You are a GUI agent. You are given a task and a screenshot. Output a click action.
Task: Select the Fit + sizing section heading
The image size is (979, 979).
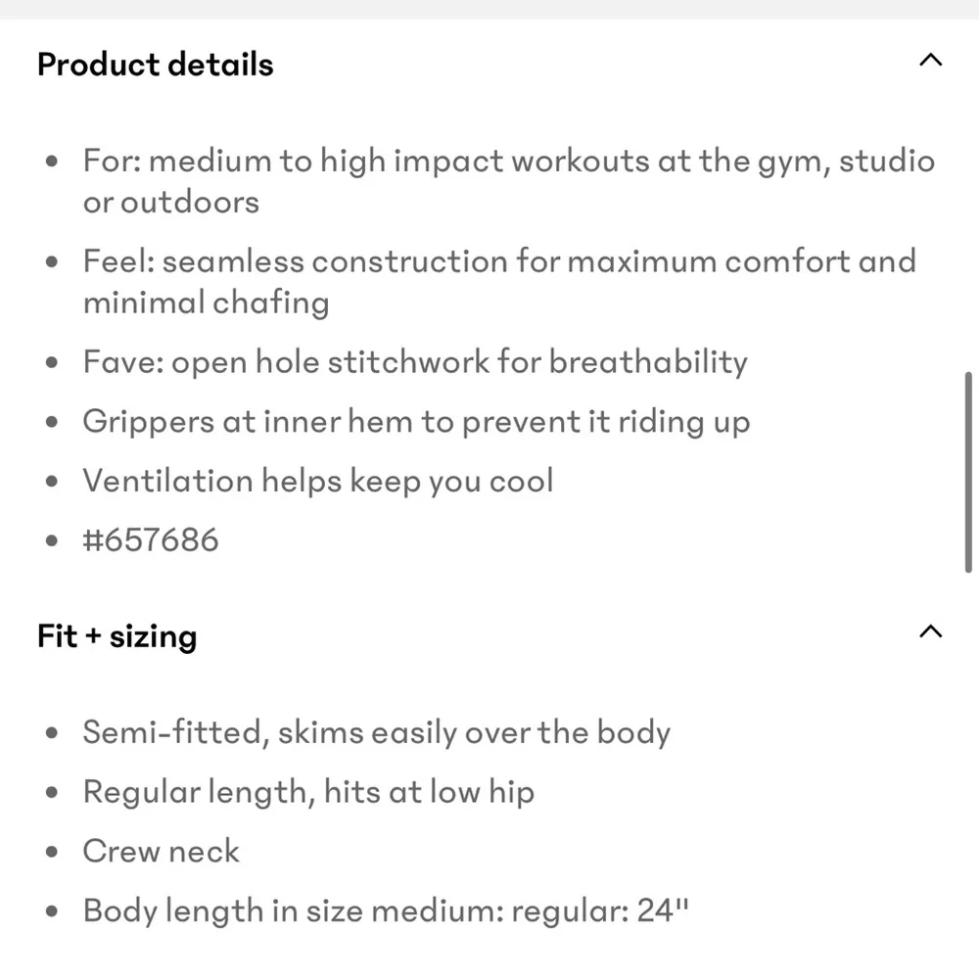tap(117, 636)
